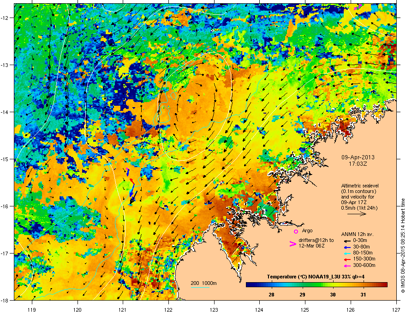Click the cyan 80-150m arrow in ANMN legend

tap(347, 253)
